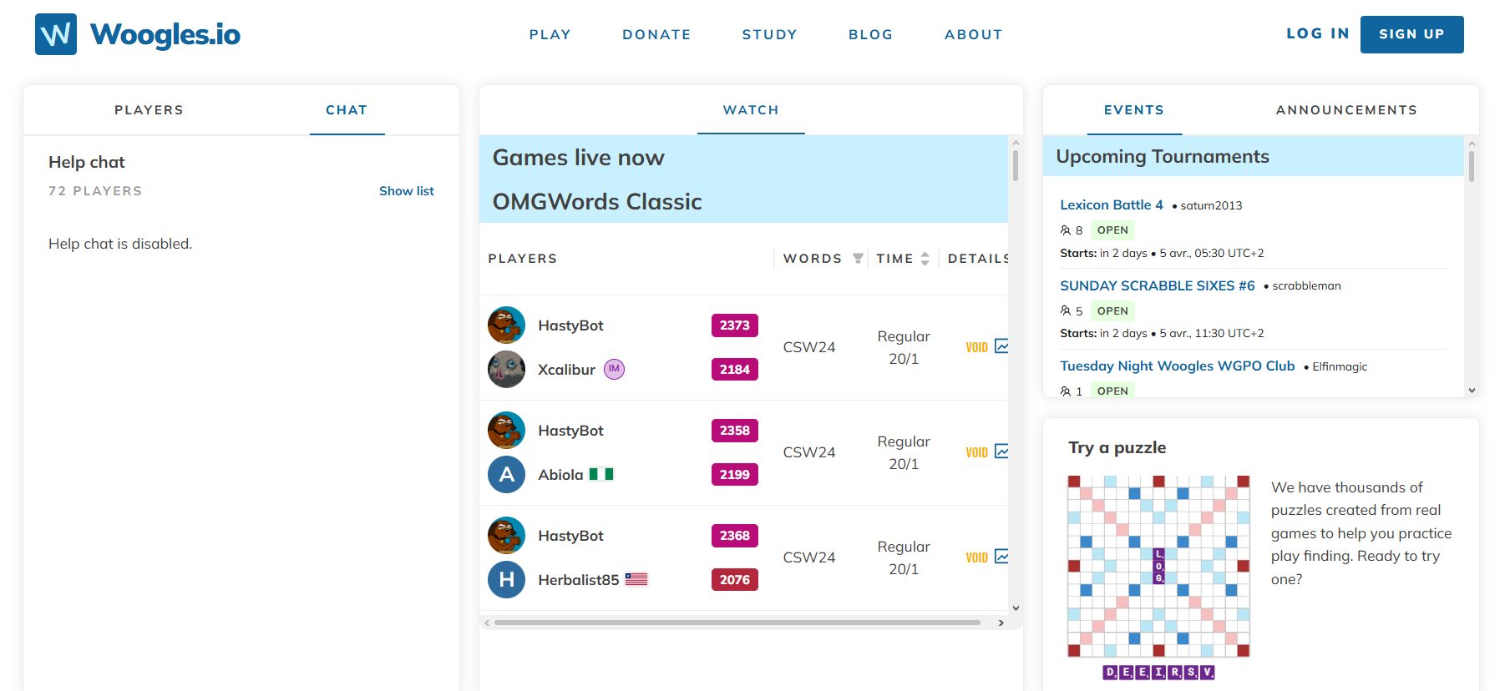Screen dimensions: 1510x691
Task: Select the EVENTS tab
Action: coord(1134,110)
